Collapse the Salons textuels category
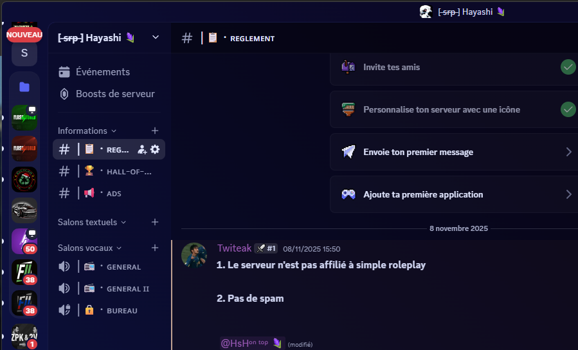 (x=91, y=222)
